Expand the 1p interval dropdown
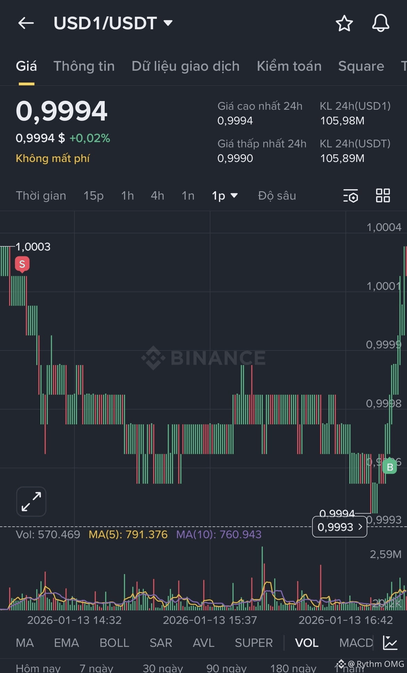407x673 pixels. (225, 196)
